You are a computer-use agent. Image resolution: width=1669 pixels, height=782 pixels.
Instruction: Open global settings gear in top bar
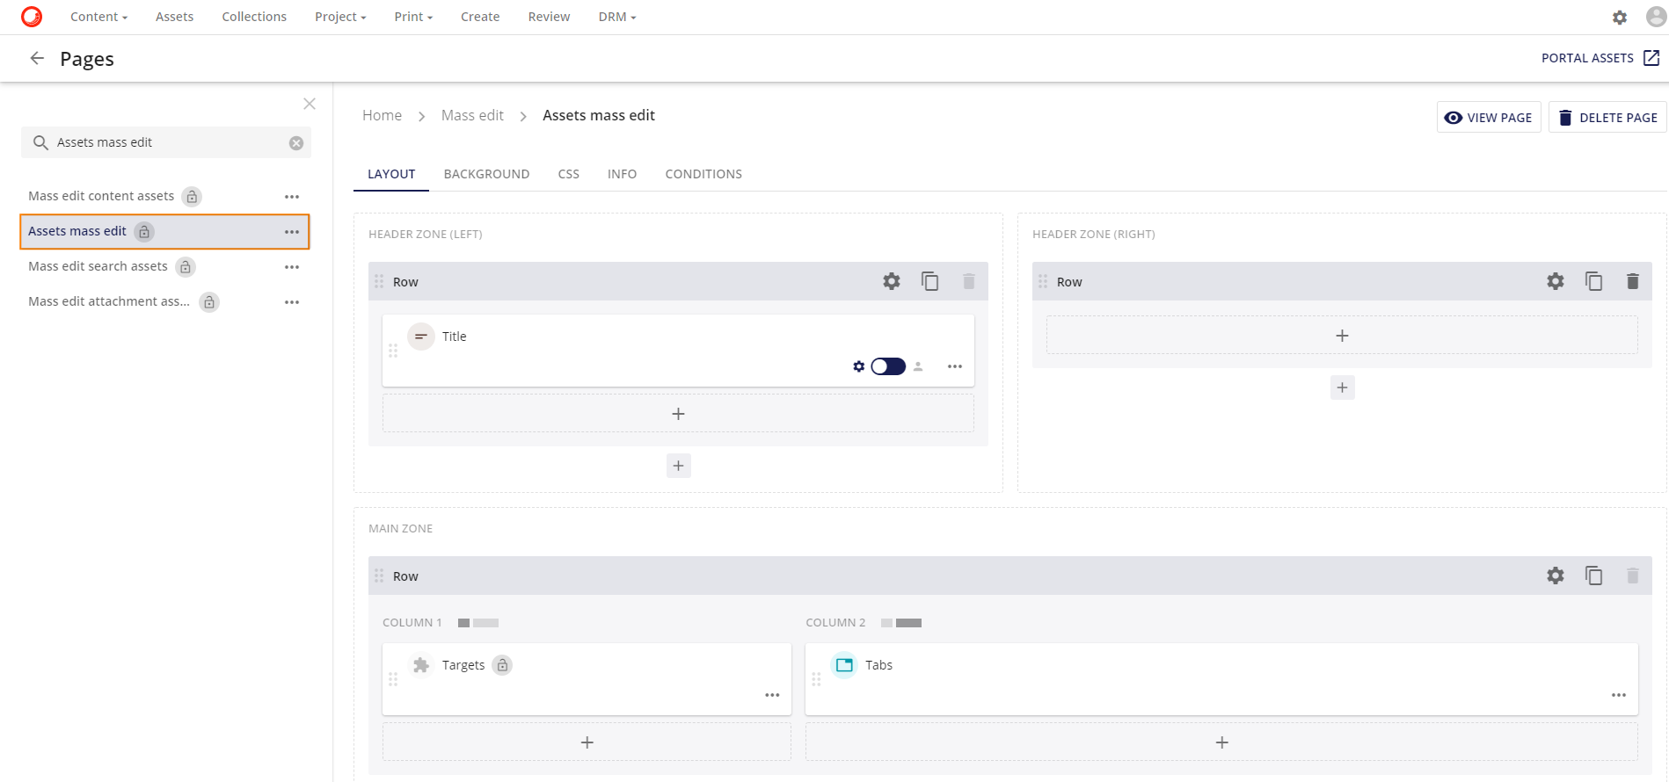tap(1619, 17)
